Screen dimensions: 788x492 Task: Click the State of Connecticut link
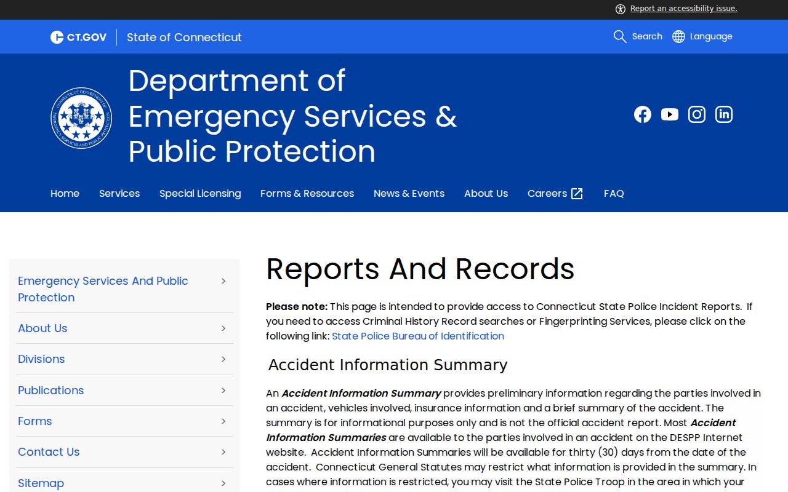184,37
